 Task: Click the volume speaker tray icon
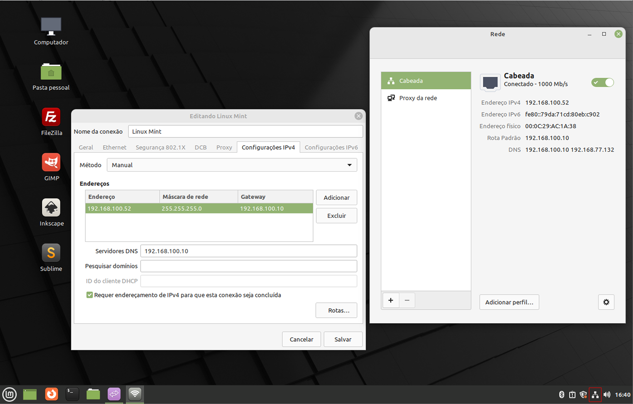607,394
